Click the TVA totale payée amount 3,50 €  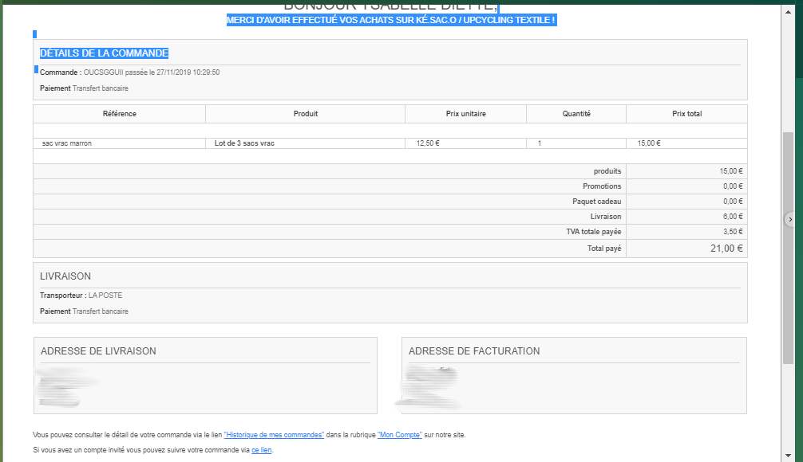click(x=732, y=232)
